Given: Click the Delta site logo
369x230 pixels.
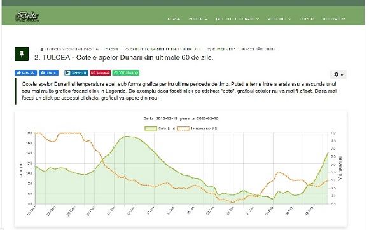Looking at the screenshot, I should point(27,17).
